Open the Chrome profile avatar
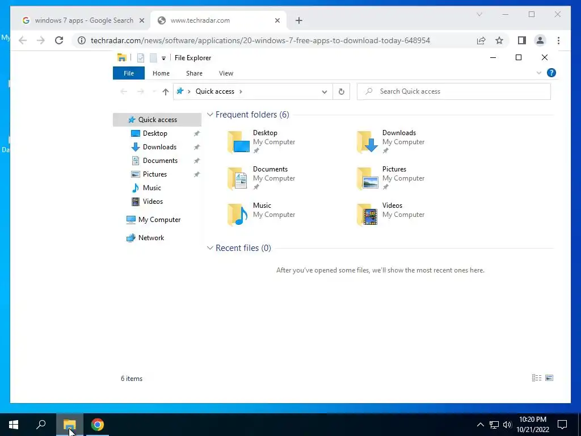 coord(540,40)
